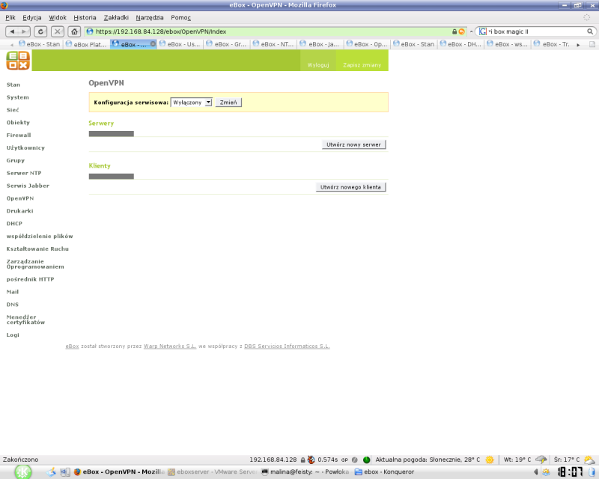The height and width of the screenshot is (479, 599).
Task: Open the home page icon
Action: [74, 31]
